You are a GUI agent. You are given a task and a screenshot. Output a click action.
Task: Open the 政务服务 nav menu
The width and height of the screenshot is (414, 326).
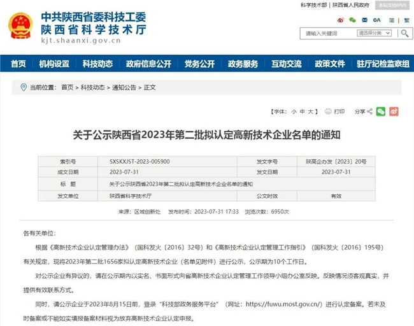pos(243,64)
